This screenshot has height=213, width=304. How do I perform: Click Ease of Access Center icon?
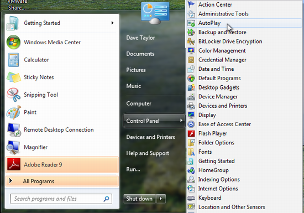point(191,124)
